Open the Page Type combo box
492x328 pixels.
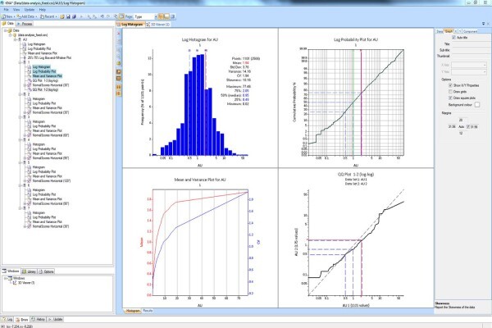(146, 16)
